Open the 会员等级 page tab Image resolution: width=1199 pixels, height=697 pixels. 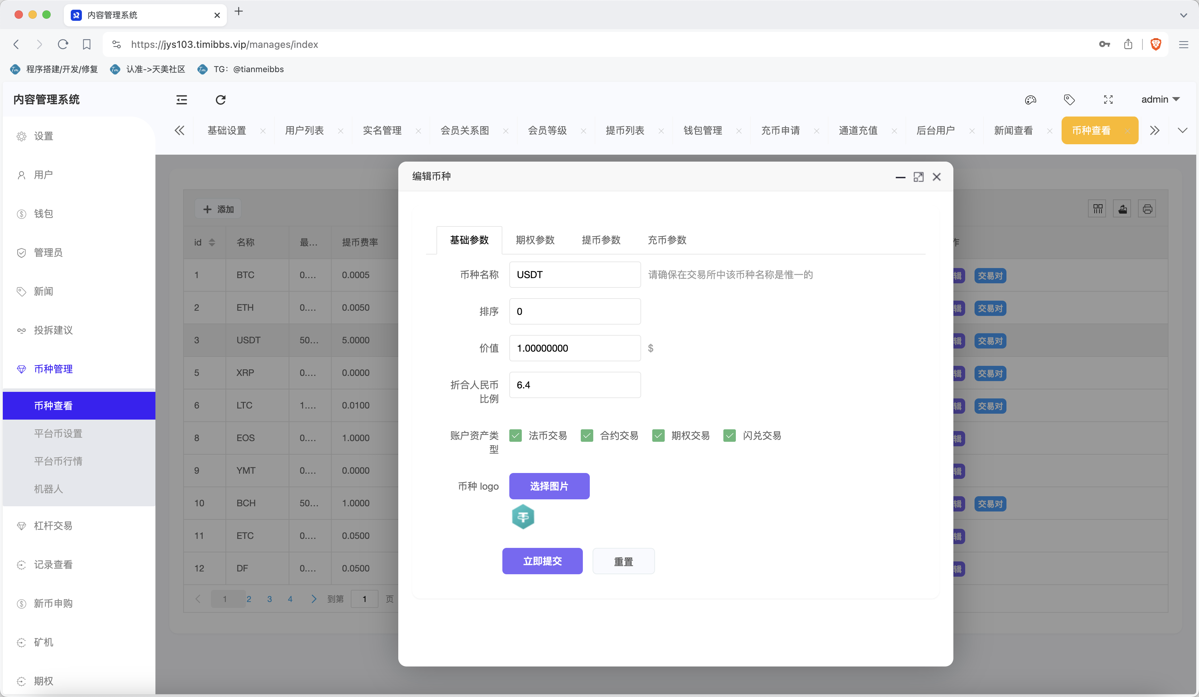pos(547,130)
